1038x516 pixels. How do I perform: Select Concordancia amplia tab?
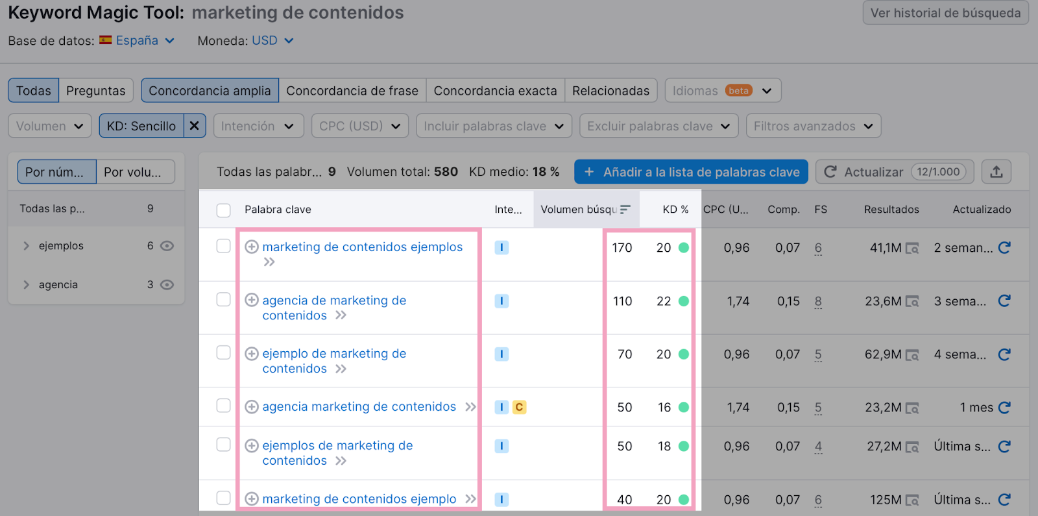[x=210, y=90]
